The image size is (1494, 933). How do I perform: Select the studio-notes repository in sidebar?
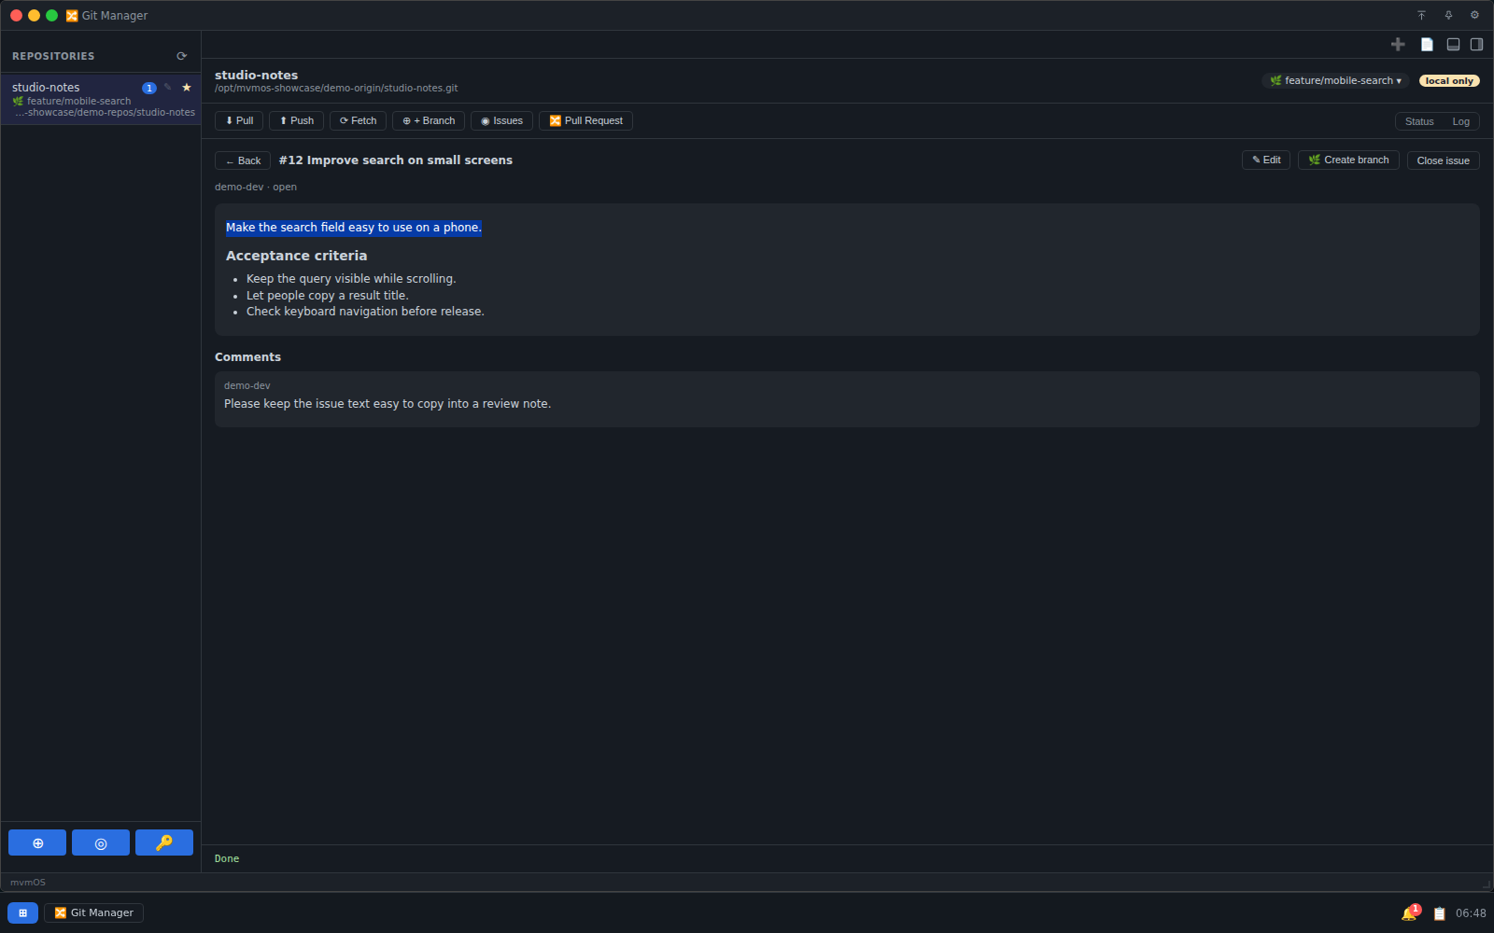(x=101, y=99)
